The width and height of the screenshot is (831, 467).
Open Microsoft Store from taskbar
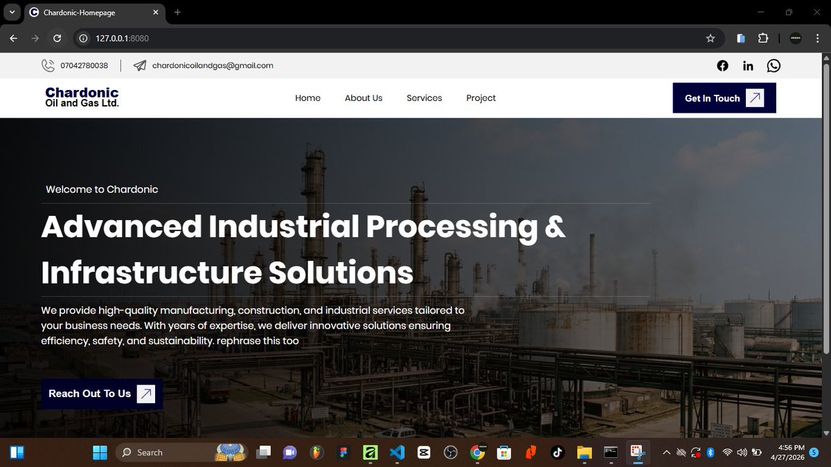click(504, 452)
